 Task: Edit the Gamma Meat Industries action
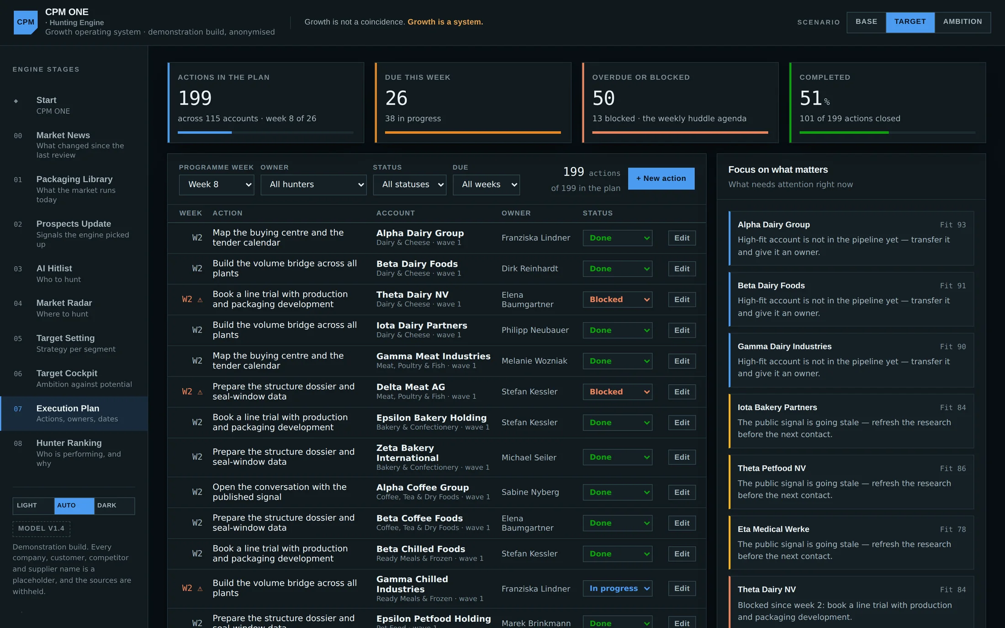(682, 361)
